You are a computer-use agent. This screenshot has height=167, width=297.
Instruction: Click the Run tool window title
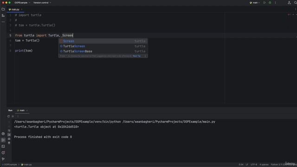(10, 110)
